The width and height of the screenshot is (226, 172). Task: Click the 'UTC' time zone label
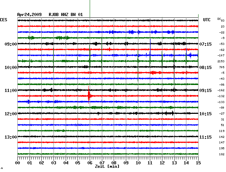[207, 20]
